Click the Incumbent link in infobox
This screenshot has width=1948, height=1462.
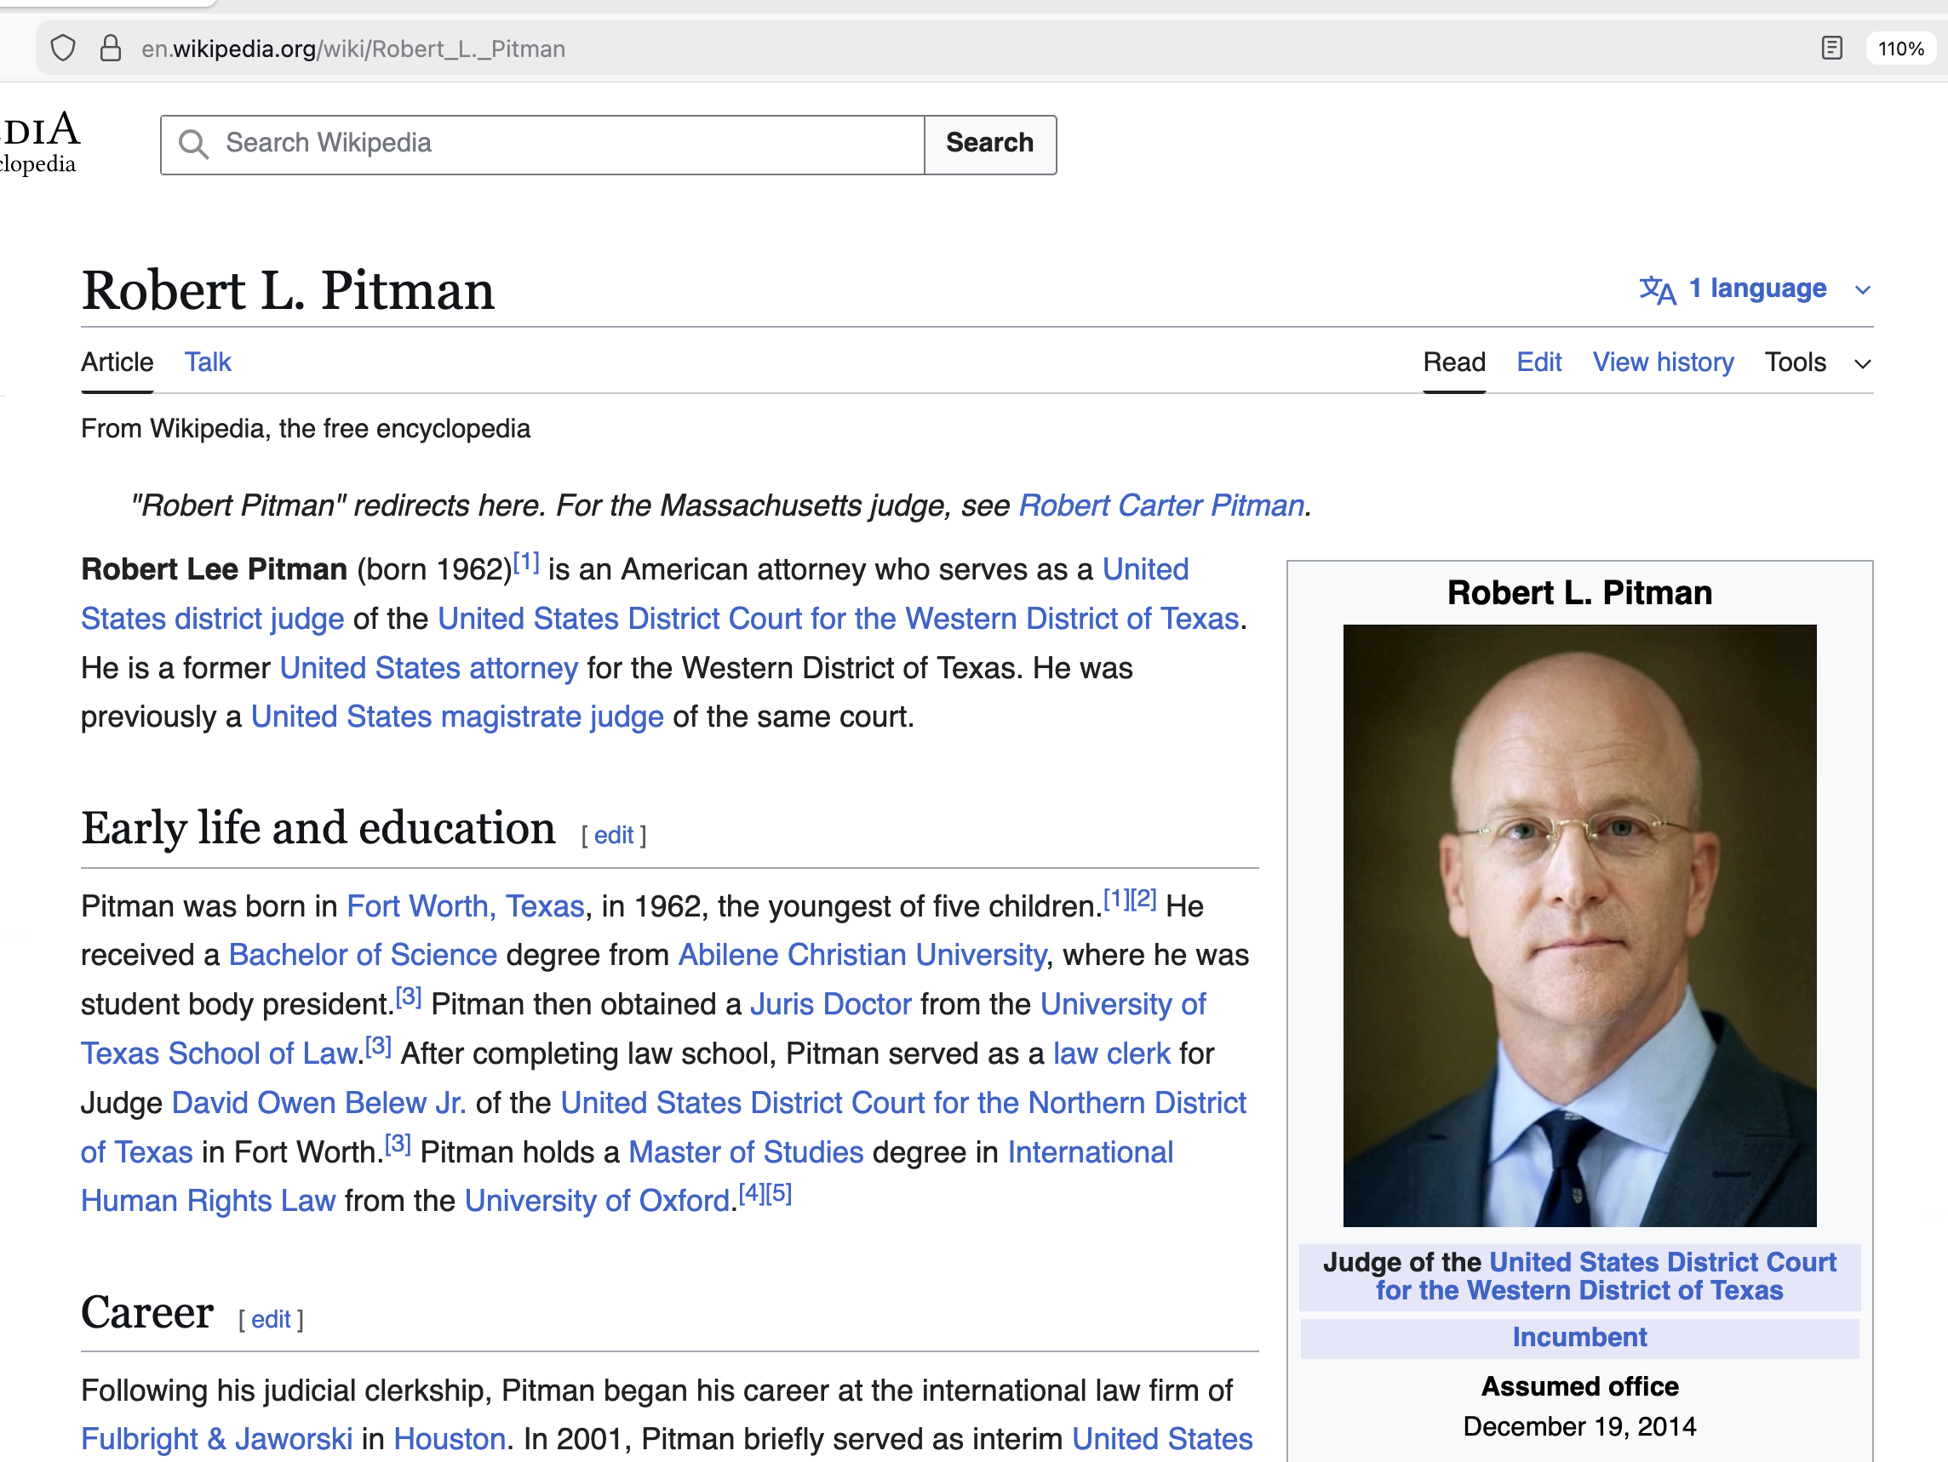tap(1578, 1336)
